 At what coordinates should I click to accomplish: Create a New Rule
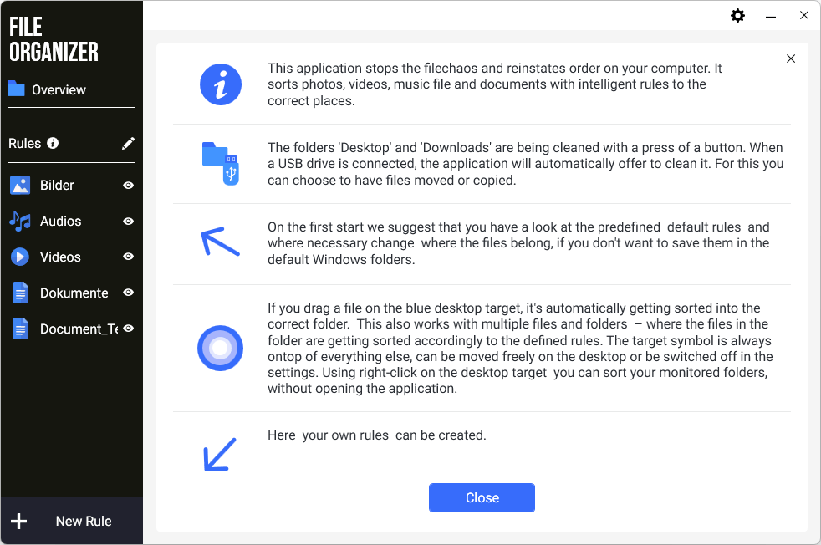(x=83, y=522)
